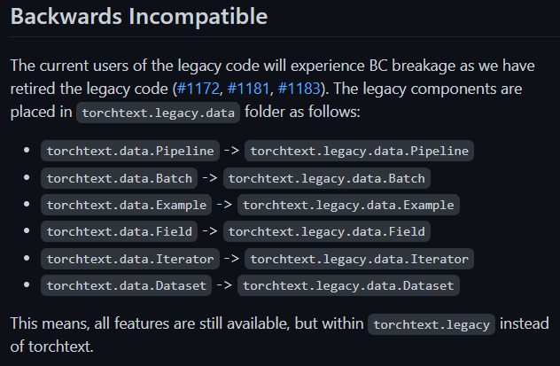This screenshot has width=560, height=366.
Task: Select the torchtext.legacy.data.Batch code text
Action: [x=327, y=178]
